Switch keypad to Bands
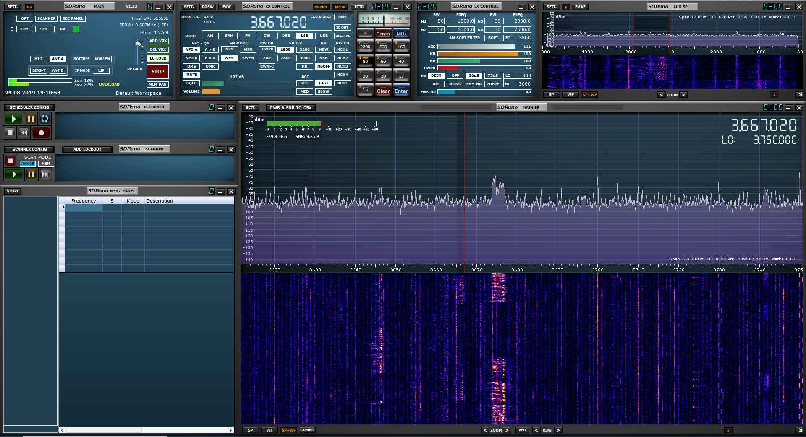Screen dimensions: 806x437 tap(383, 34)
